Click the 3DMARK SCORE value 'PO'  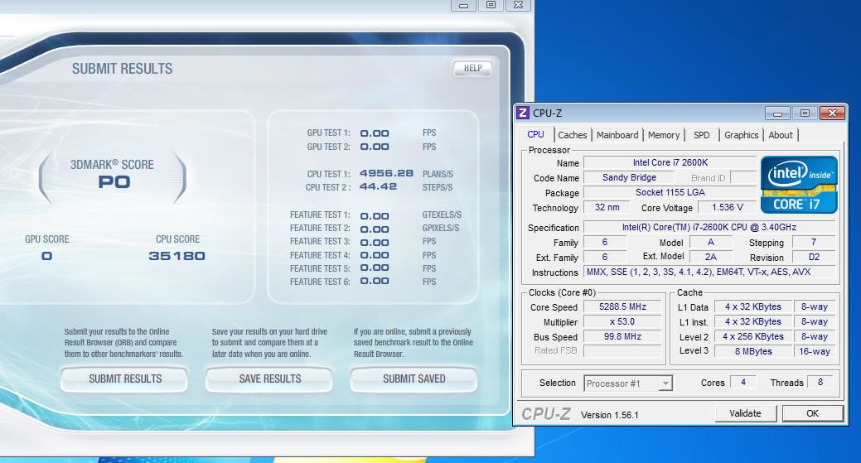114,182
